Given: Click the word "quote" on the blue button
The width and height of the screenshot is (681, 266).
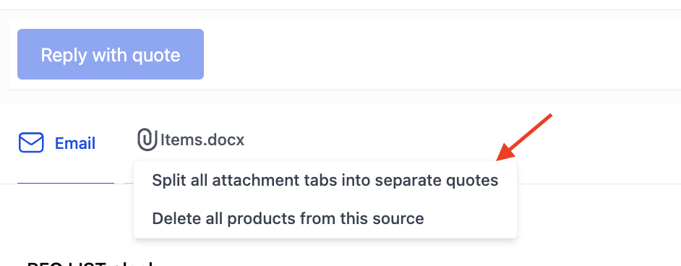Looking at the screenshot, I should 156,55.
